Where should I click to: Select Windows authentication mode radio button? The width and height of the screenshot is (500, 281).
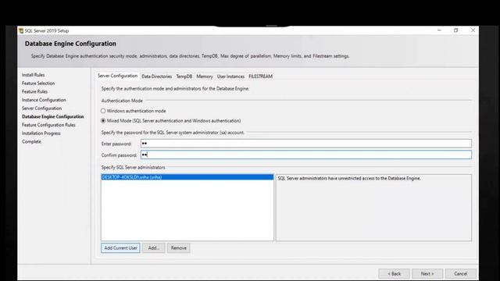click(103, 111)
